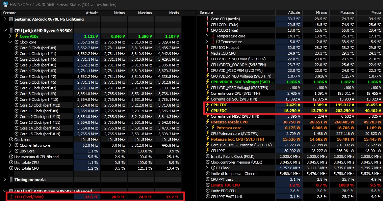Click the chip icon beside Sistema: ASRock
The height and width of the screenshot is (201, 383).
pyautogui.click(x=11, y=19)
